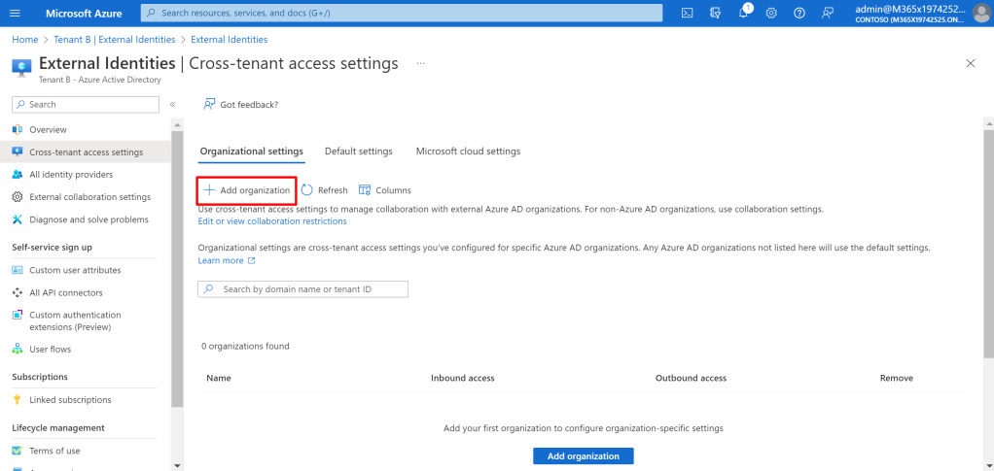Click the help question mark icon

pos(799,13)
